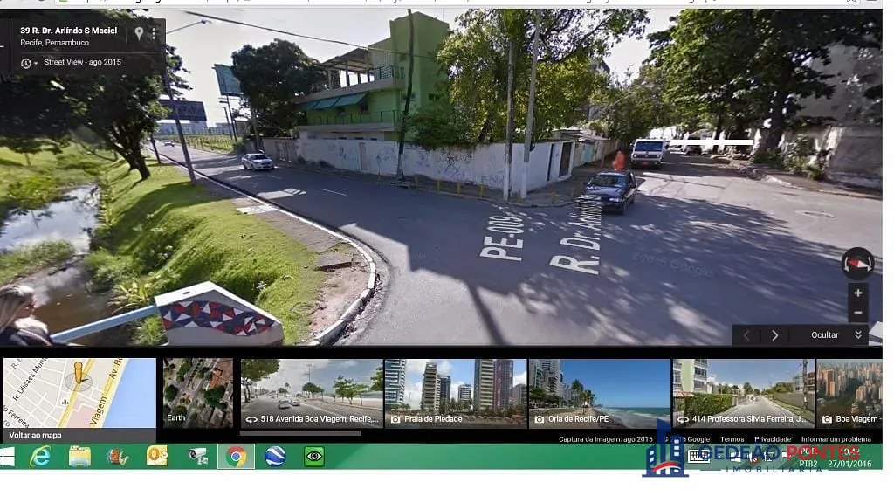The width and height of the screenshot is (894, 503).
Task: Click the mini map thumbnail with Pegman
Action: (x=79, y=393)
